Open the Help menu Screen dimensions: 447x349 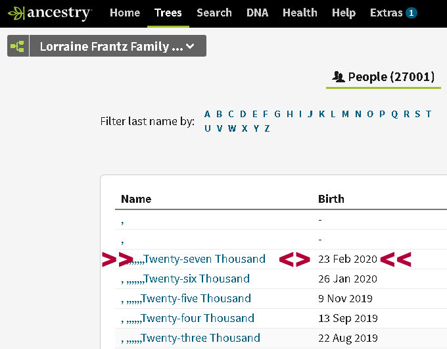click(x=344, y=13)
